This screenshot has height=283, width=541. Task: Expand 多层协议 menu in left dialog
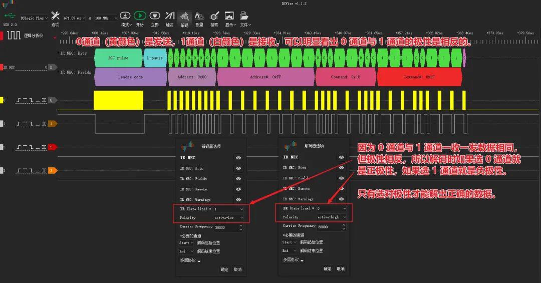190,260
